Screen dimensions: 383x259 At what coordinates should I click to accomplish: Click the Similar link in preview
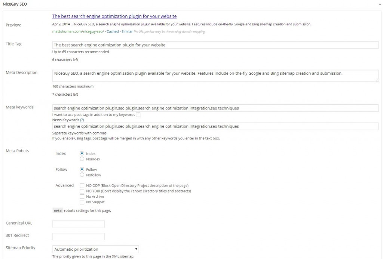click(x=127, y=31)
